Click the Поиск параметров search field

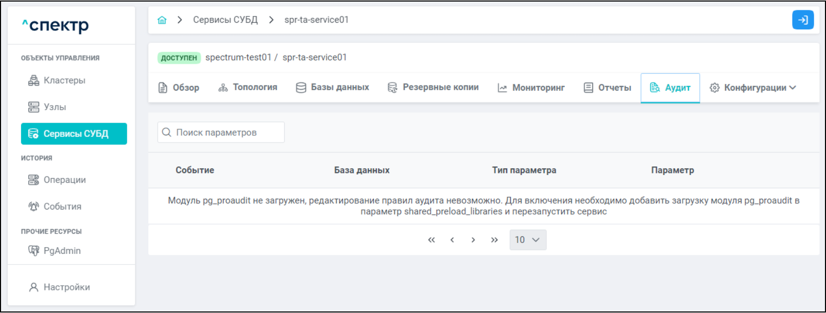point(221,132)
